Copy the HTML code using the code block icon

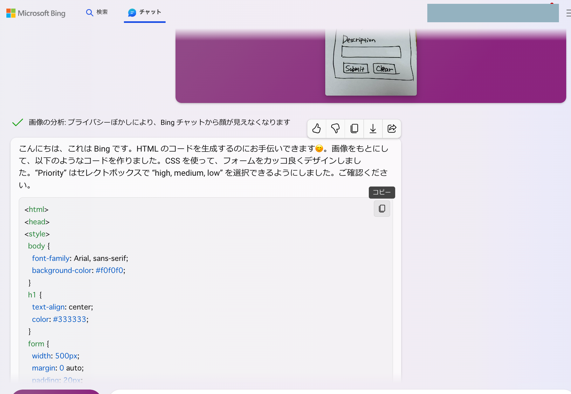pyautogui.click(x=382, y=208)
